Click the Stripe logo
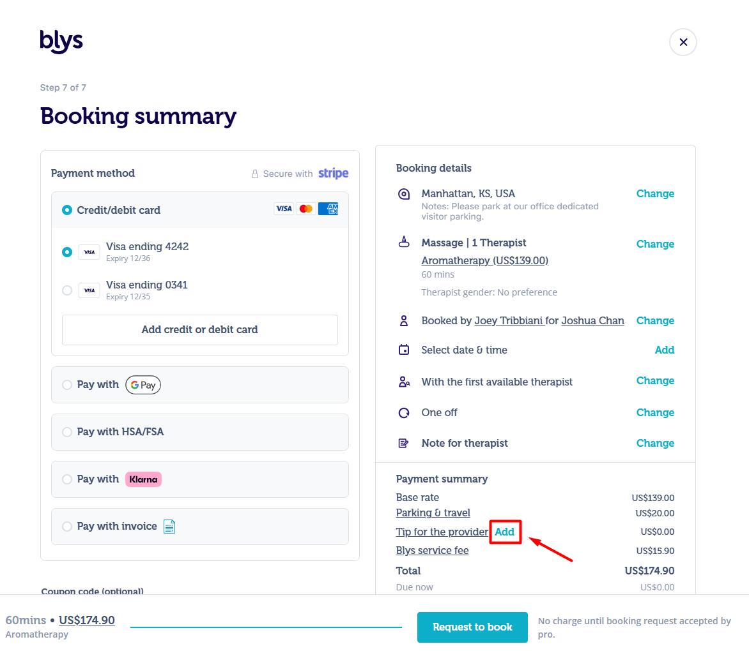 point(334,174)
